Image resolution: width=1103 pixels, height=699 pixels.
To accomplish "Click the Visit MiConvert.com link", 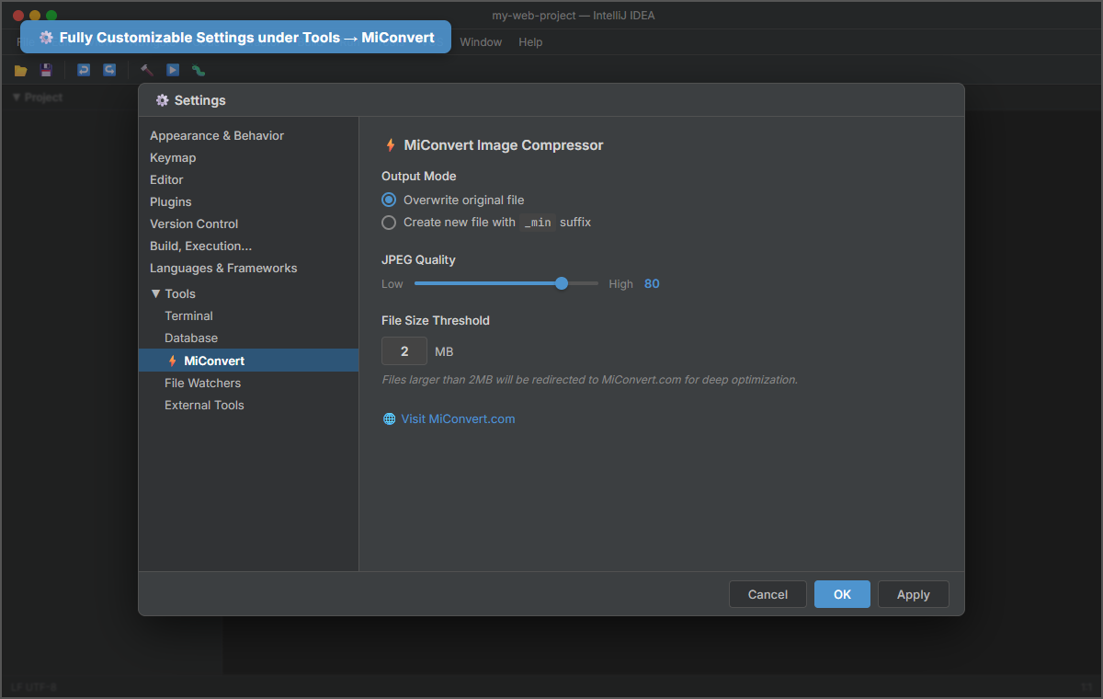I will point(458,418).
